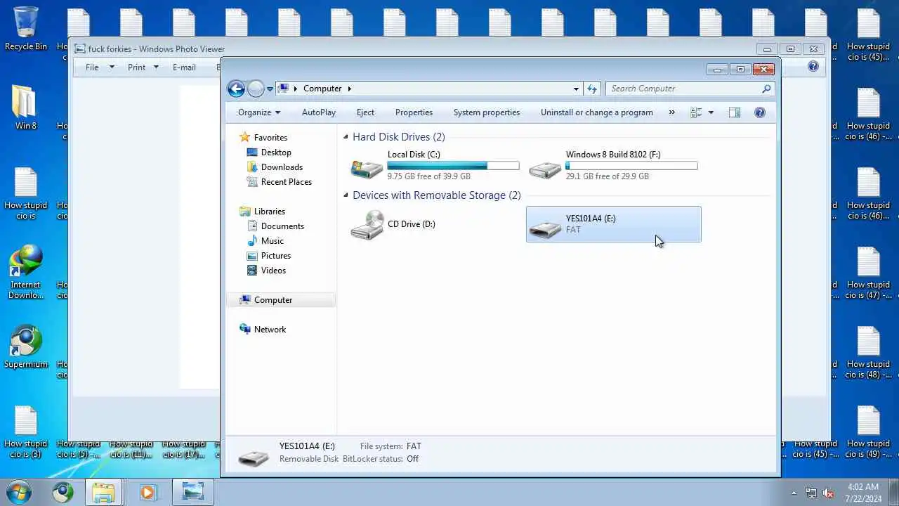The height and width of the screenshot is (506, 899).
Task: Select desktop file How stupid cio is (3)
Action: tap(26, 432)
